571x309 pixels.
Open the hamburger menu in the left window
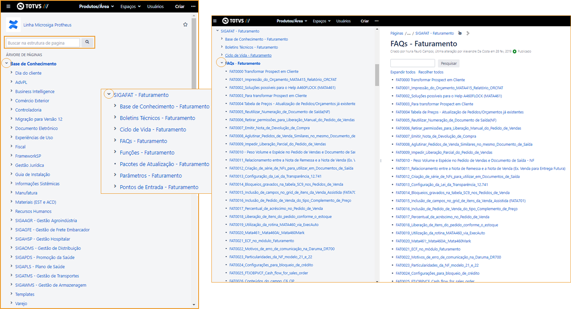point(8,6)
